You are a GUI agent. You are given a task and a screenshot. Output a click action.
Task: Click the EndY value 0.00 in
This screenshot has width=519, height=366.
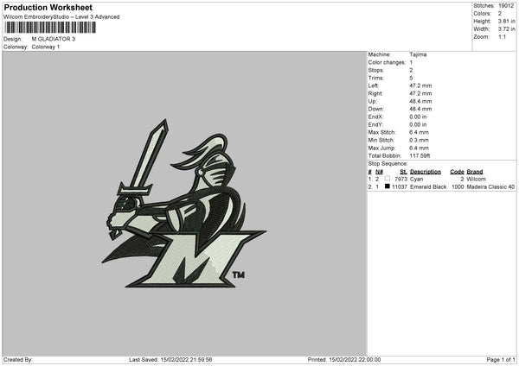point(418,124)
